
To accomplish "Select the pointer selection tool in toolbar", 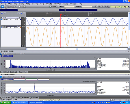I will tap(2, 7).
